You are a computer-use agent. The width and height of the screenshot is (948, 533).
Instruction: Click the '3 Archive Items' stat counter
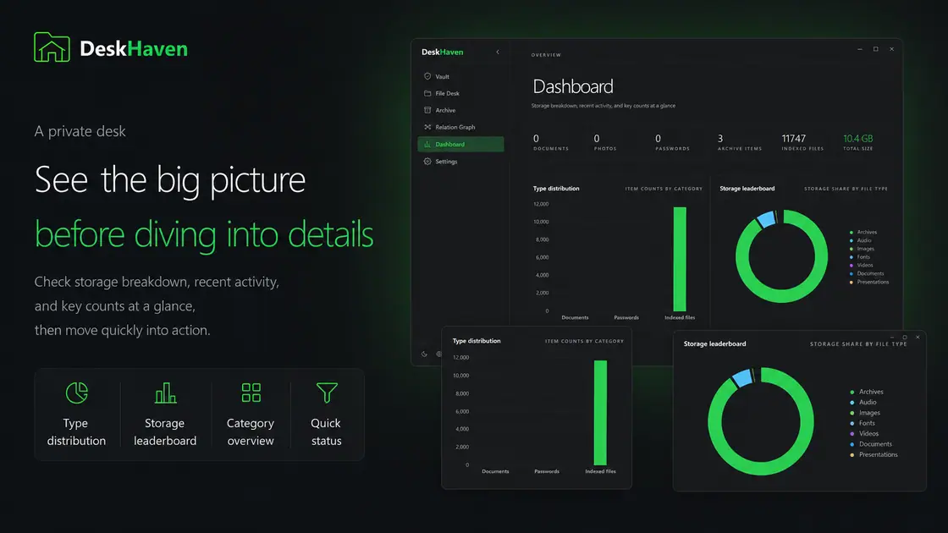740,142
